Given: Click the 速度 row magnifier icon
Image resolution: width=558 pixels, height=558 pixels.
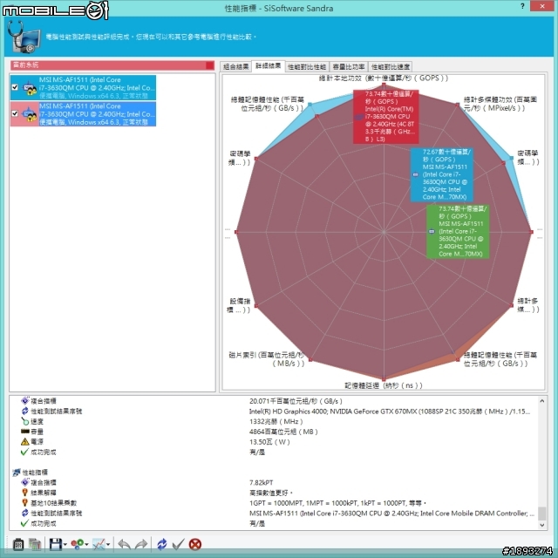Looking at the screenshot, I should pos(25,421).
